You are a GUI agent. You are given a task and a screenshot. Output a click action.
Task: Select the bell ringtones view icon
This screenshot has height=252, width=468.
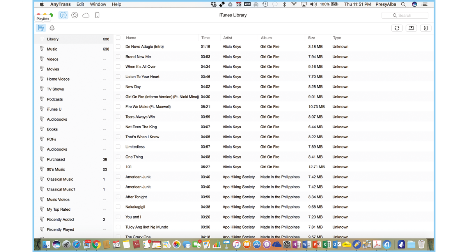52,28
